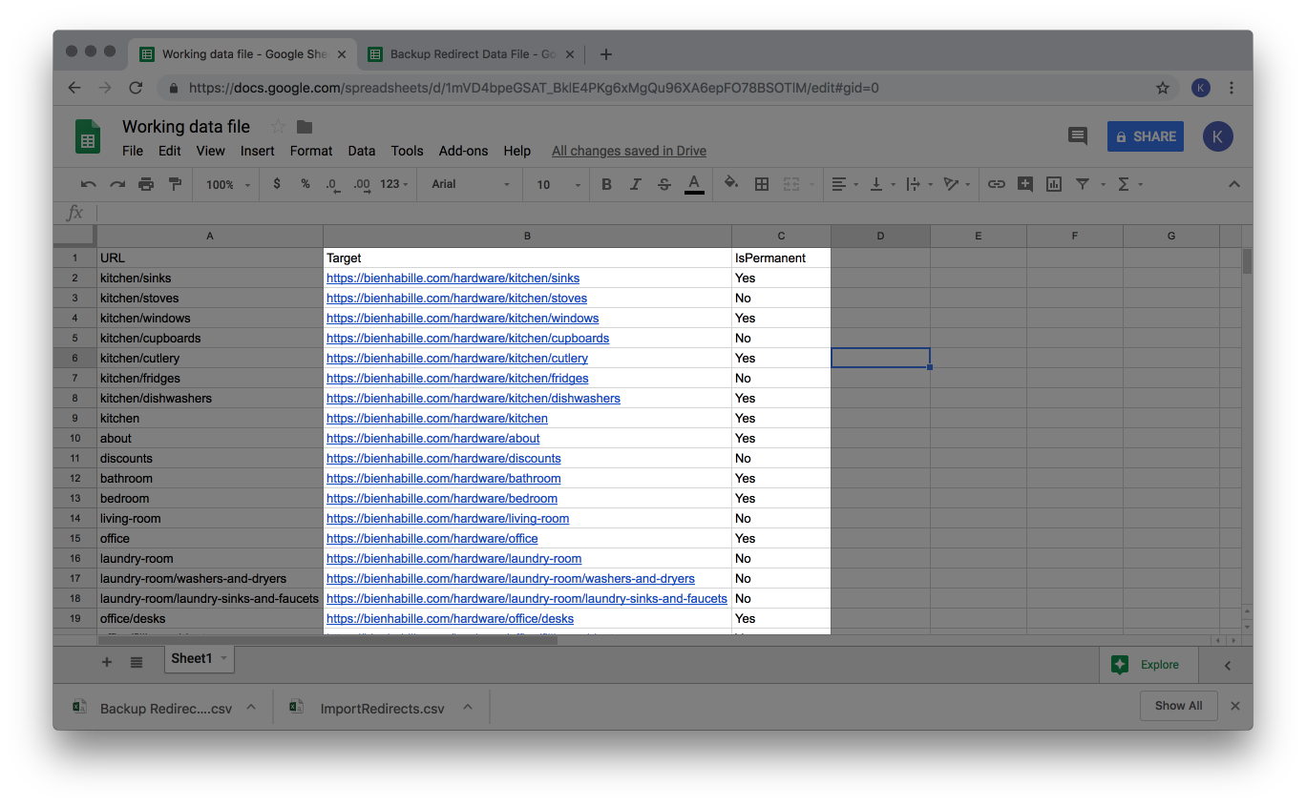The height and width of the screenshot is (806, 1306).
Task: Click the insert link icon
Action: (x=997, y=184)
